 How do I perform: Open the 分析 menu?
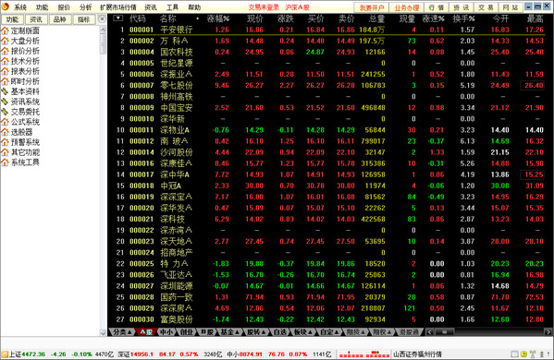tap(85, 7)
